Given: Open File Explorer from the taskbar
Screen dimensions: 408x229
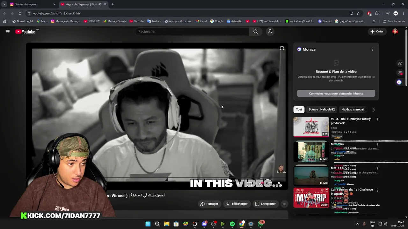Looking at the screenshot, I should (167, 224).
